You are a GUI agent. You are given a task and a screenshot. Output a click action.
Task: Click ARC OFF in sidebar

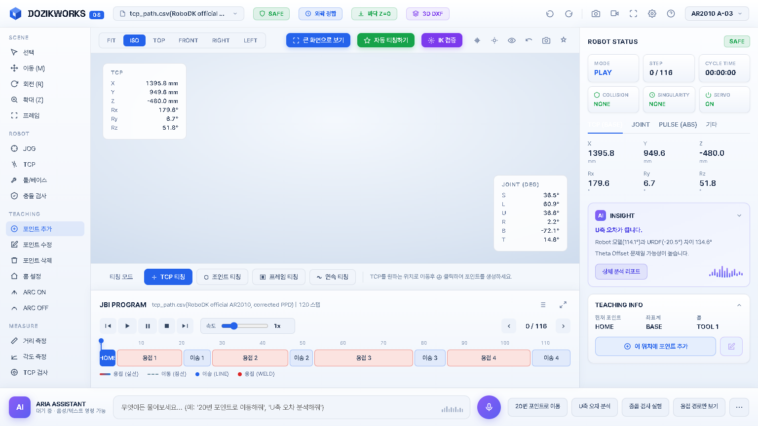(45, 308)
